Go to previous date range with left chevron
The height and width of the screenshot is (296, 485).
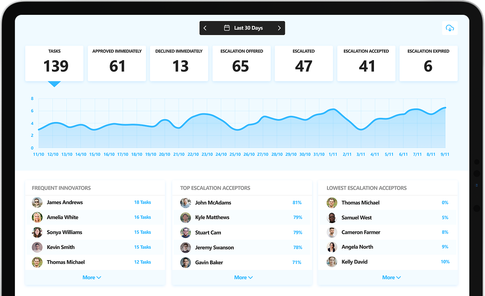click(x=205, y=28)
